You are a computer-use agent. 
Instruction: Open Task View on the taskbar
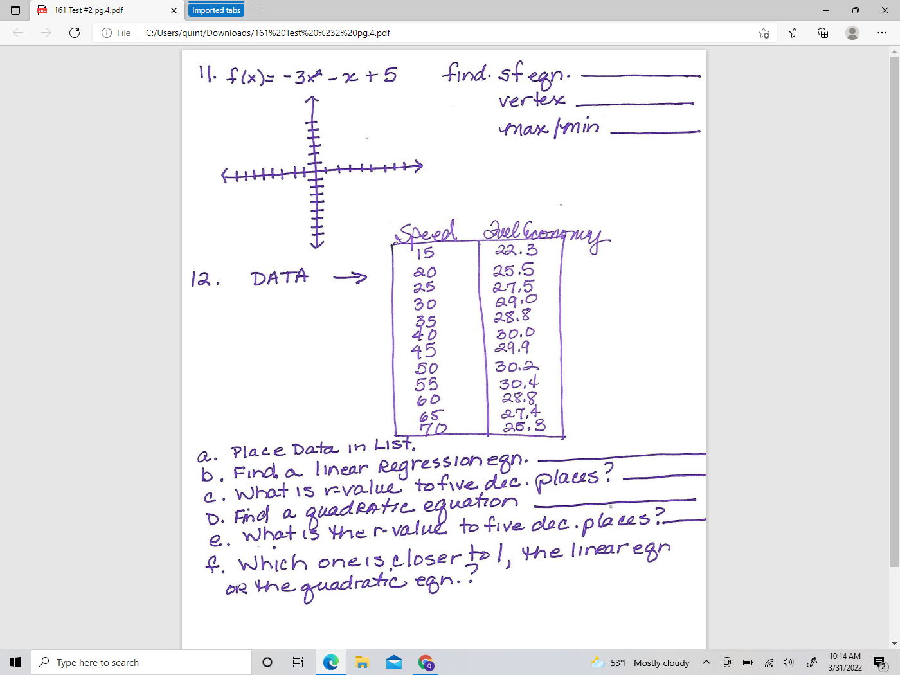(x=297, y=662)
